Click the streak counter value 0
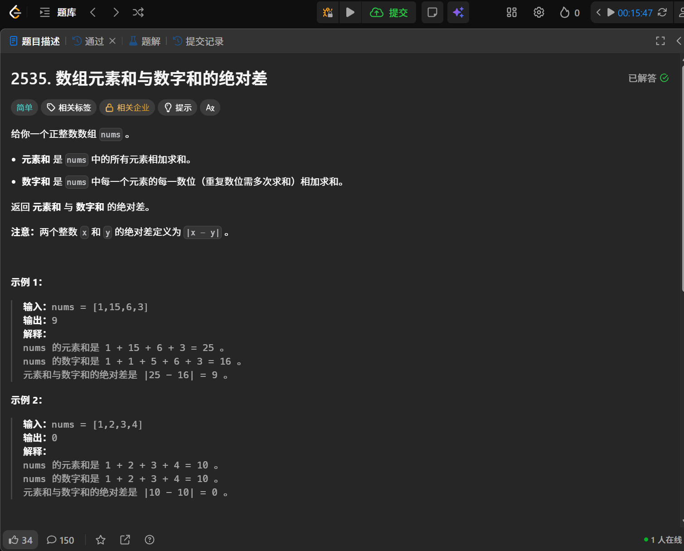 (x=577, y=13)
